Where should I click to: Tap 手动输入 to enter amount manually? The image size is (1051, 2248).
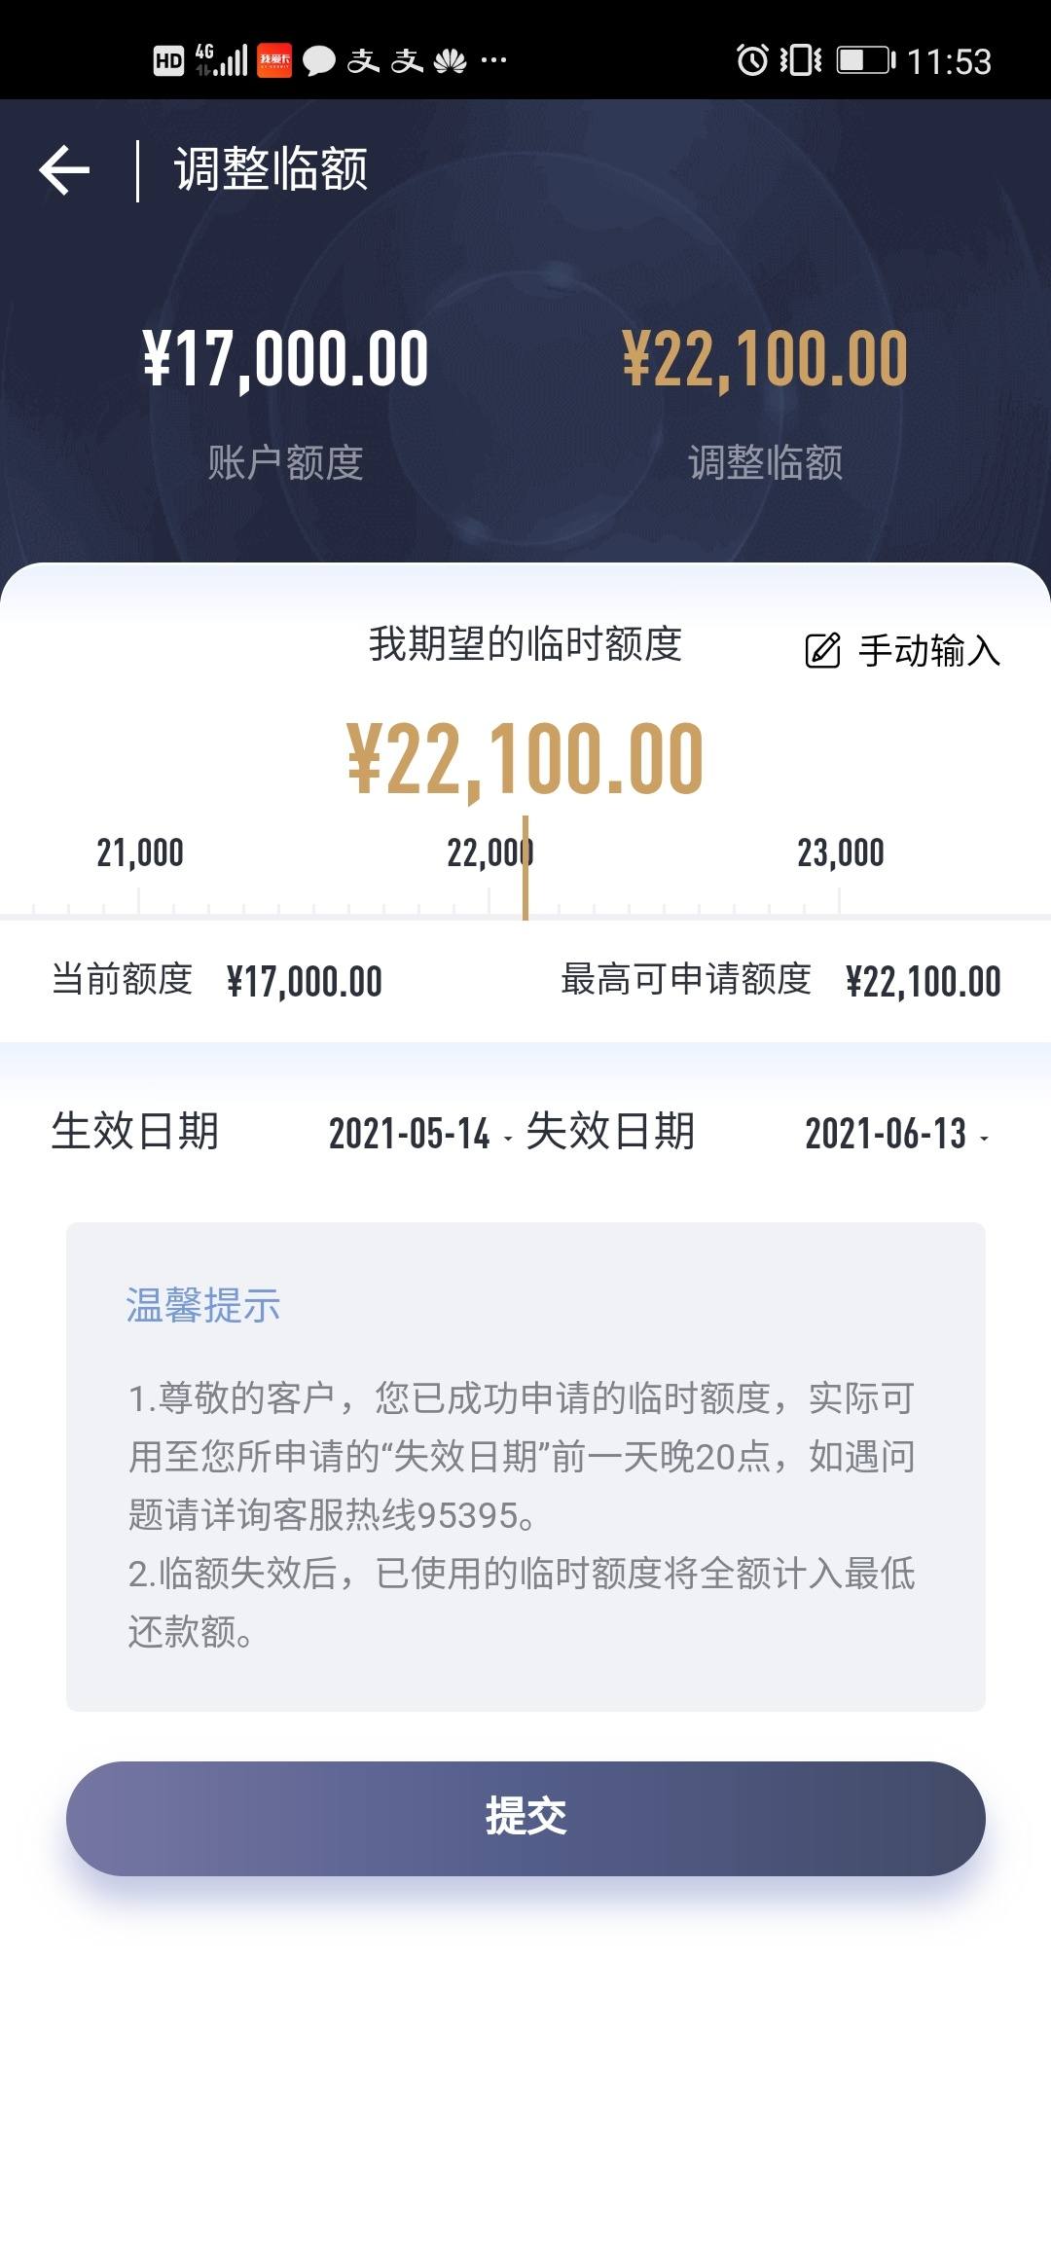(929, 650)
